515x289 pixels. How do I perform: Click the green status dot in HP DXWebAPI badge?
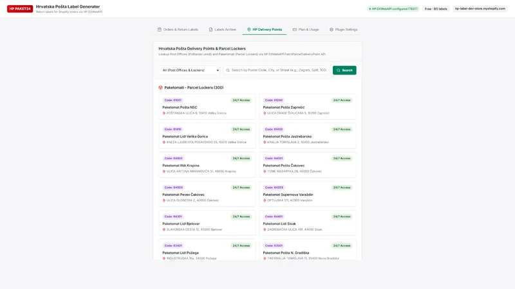370,9
